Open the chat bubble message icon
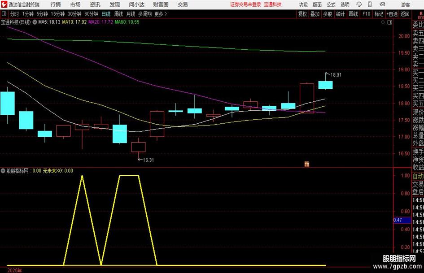Image resolution: width=424 pixels, height=273 pixels. (x=359, y=4)
